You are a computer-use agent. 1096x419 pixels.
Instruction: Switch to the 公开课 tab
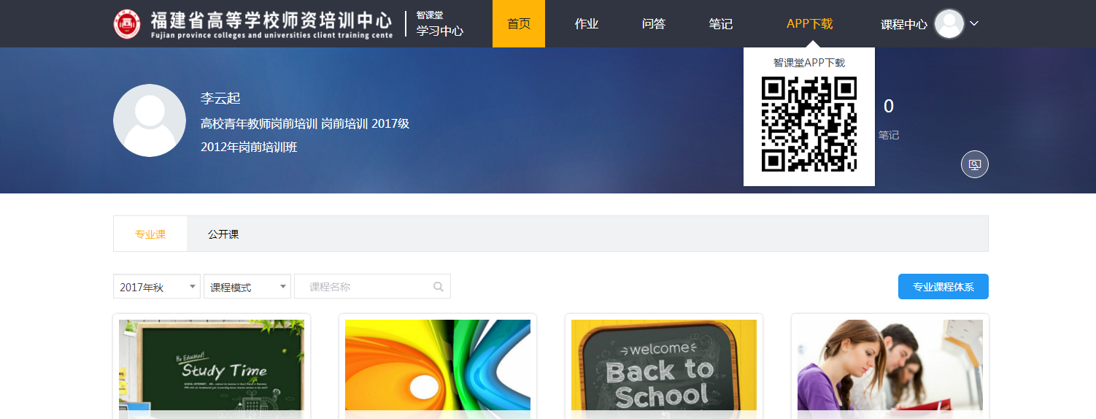223,234
